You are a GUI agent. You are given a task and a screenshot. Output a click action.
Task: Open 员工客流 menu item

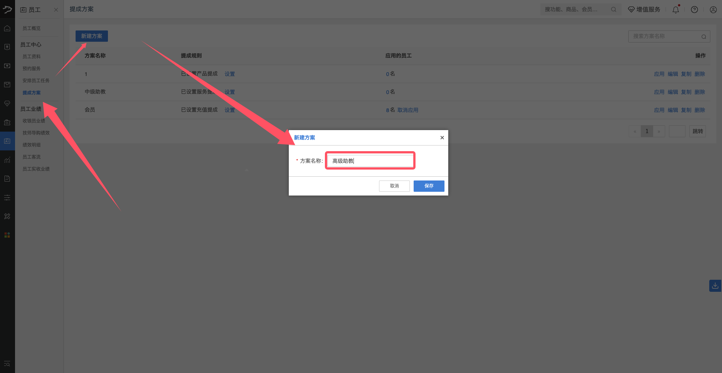32,157
